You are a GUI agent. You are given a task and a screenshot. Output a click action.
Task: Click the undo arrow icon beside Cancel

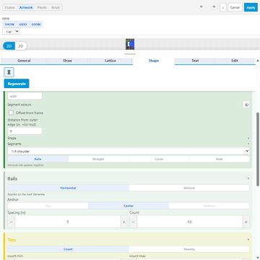pyautogui.click(x=201, y=7)
